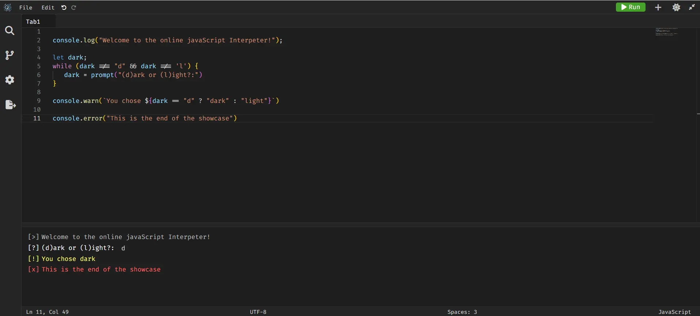
Task: Click the console.warn code line
Action: click(166, 101)
